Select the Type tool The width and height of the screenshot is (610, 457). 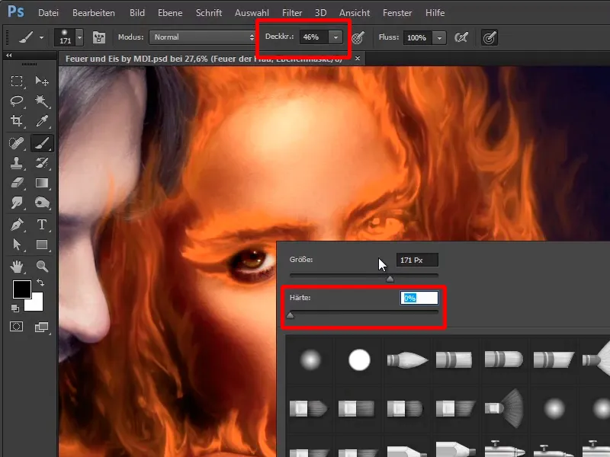coord(42,225)
